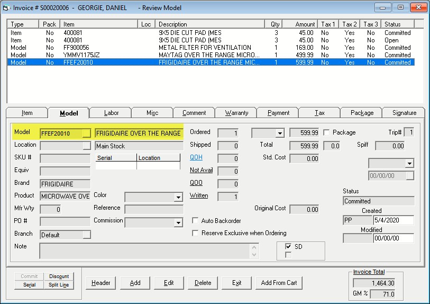Image resolution: width=430 pixels, height=304 pixels.
Task: Select the FFEF20010 Frigidaire row
Action: 211,62
